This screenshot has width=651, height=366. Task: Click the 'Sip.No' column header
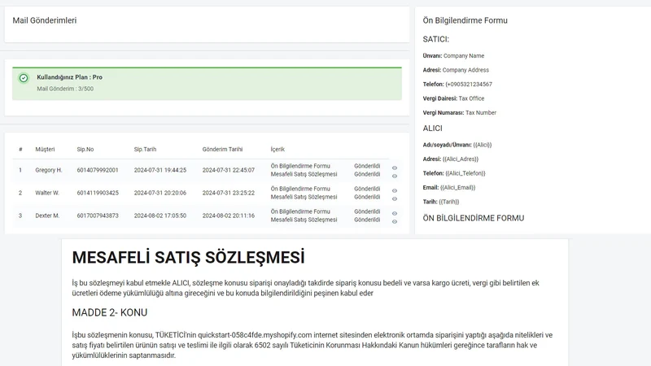pyautogui.click(x=85, y=150)
